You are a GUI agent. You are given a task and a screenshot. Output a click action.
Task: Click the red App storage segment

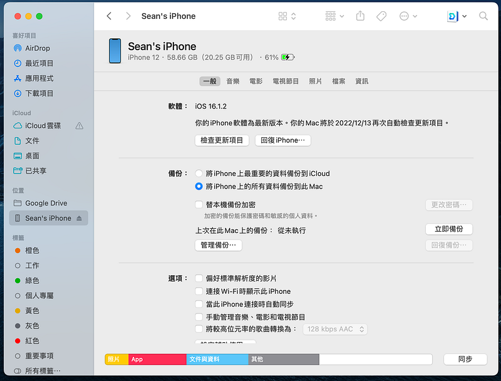[157, 359]
